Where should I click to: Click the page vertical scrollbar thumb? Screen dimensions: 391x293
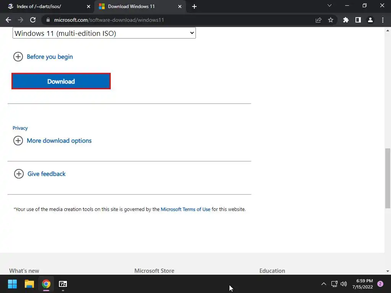point(388,178)
